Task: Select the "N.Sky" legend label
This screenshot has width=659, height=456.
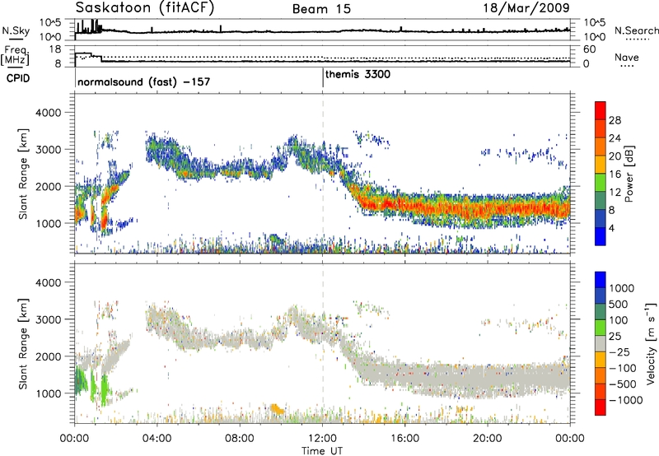Action: click(x=16, y=30)
